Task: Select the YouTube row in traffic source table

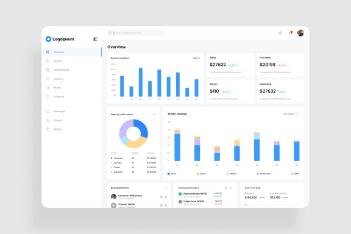Action: (133, 163)
